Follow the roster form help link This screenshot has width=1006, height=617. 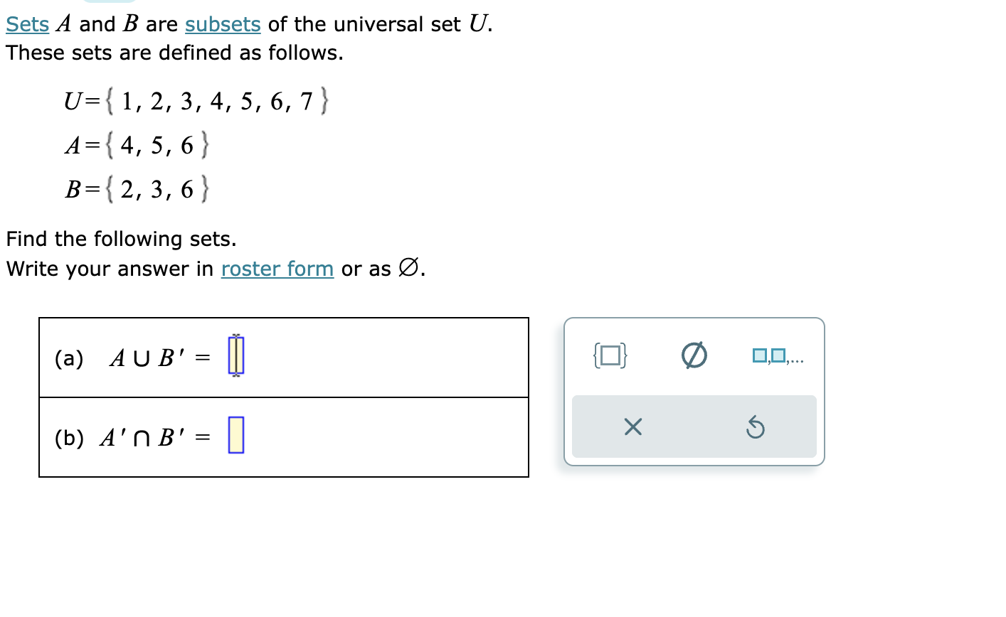click(x=277, y=269)
